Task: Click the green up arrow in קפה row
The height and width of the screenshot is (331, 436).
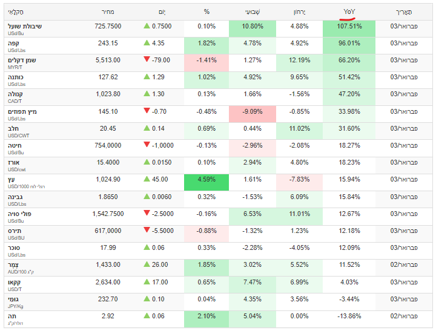Action: (x=147, y=43)
